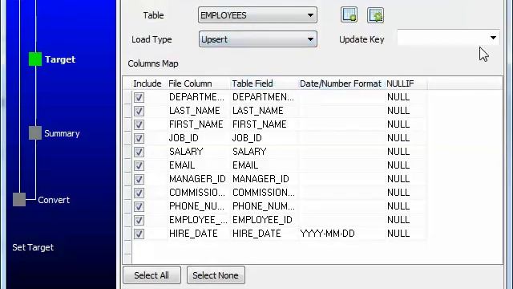Go to the Summary wizard step

[x=62, y=133]
